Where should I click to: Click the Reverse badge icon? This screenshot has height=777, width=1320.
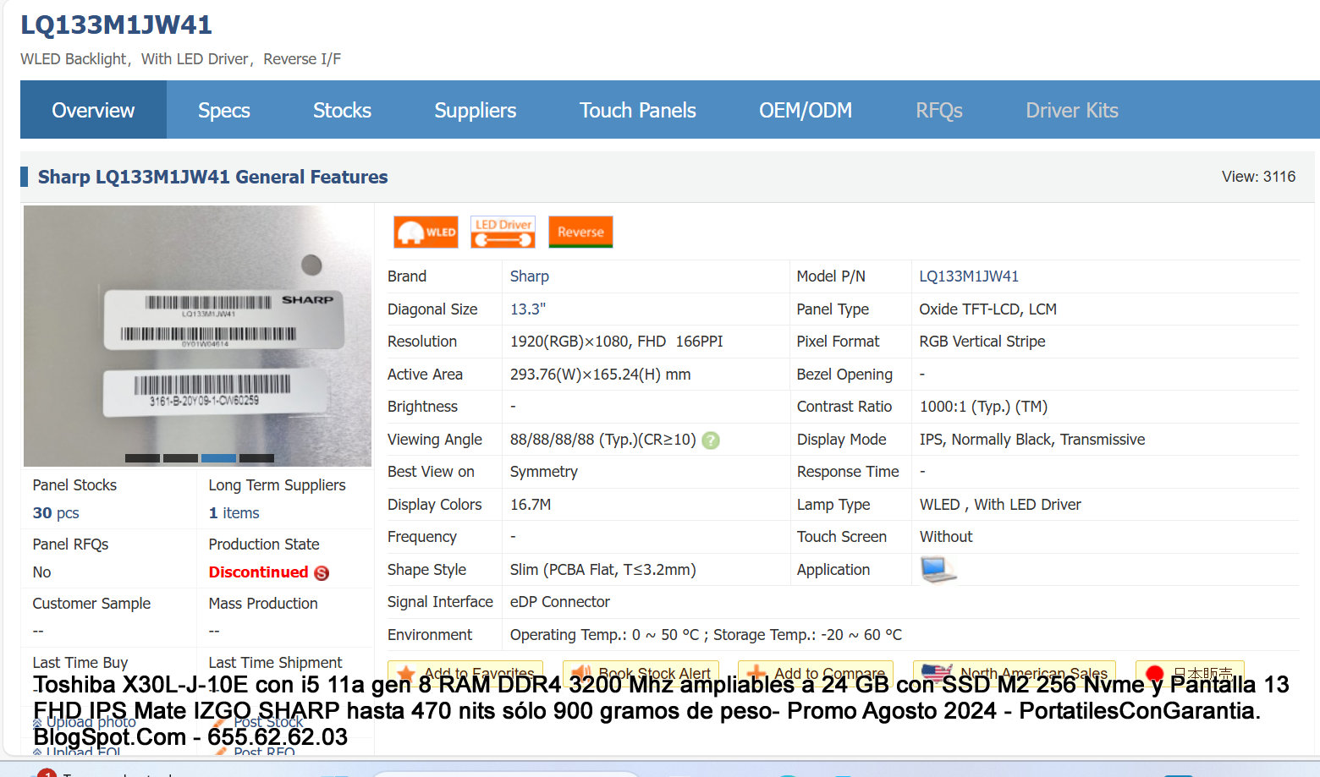(580, 232)
